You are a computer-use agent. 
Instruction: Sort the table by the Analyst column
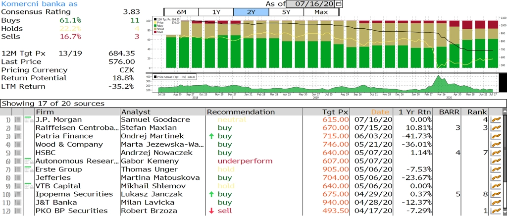162,112
